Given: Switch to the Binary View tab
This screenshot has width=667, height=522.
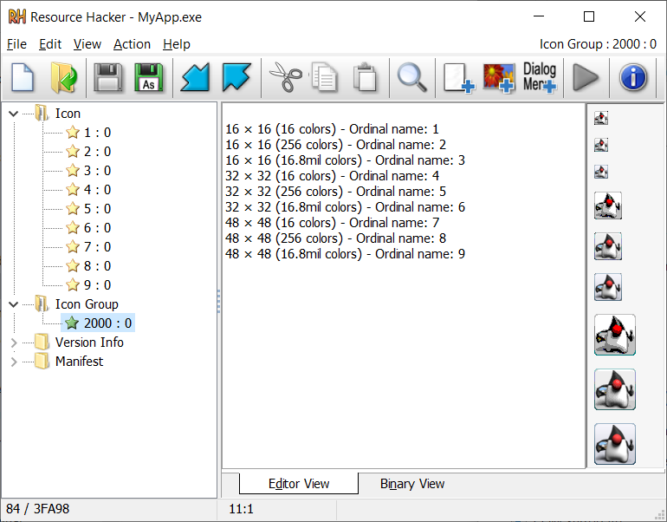Looking at the screenshot, I should pyautogui.click(x=412, y=484).
